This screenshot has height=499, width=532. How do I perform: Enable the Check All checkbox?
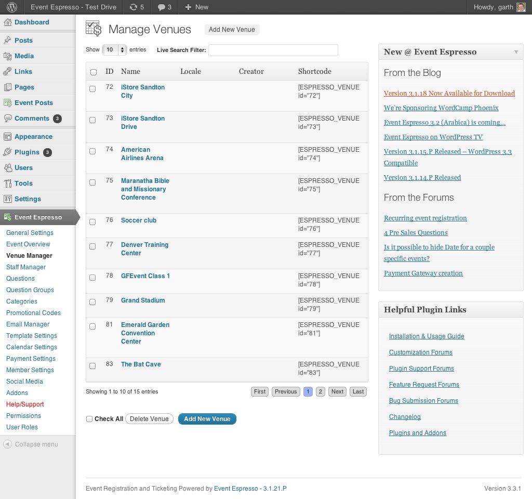pyautogui.click(x=89, y=419)
